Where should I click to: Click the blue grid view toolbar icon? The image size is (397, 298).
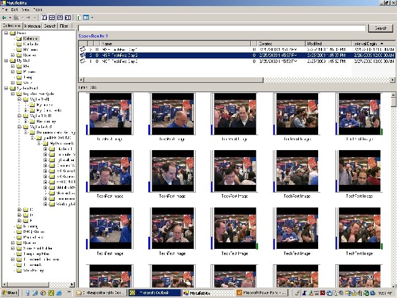click(x=86, y=18)
